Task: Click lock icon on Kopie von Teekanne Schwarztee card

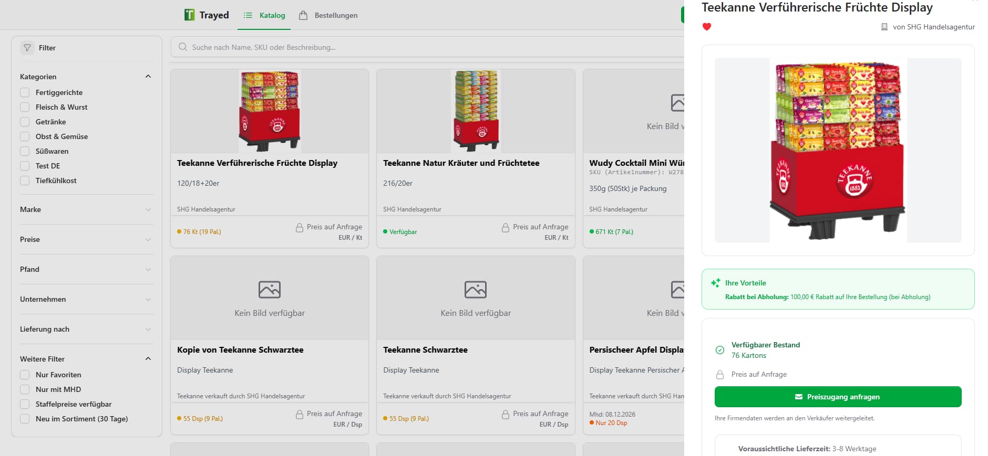Action: point(300,414)
